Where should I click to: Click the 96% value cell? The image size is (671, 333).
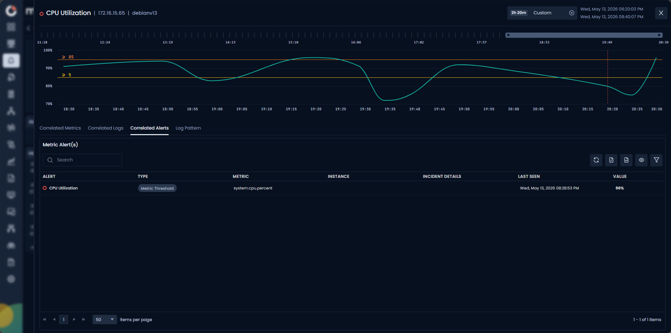click(x=619, y=188)
